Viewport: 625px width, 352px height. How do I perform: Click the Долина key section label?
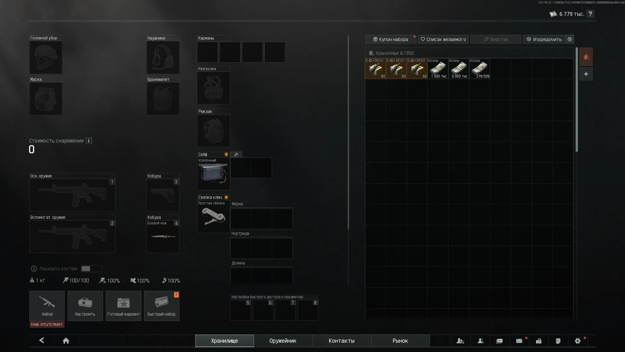[238, 263]
